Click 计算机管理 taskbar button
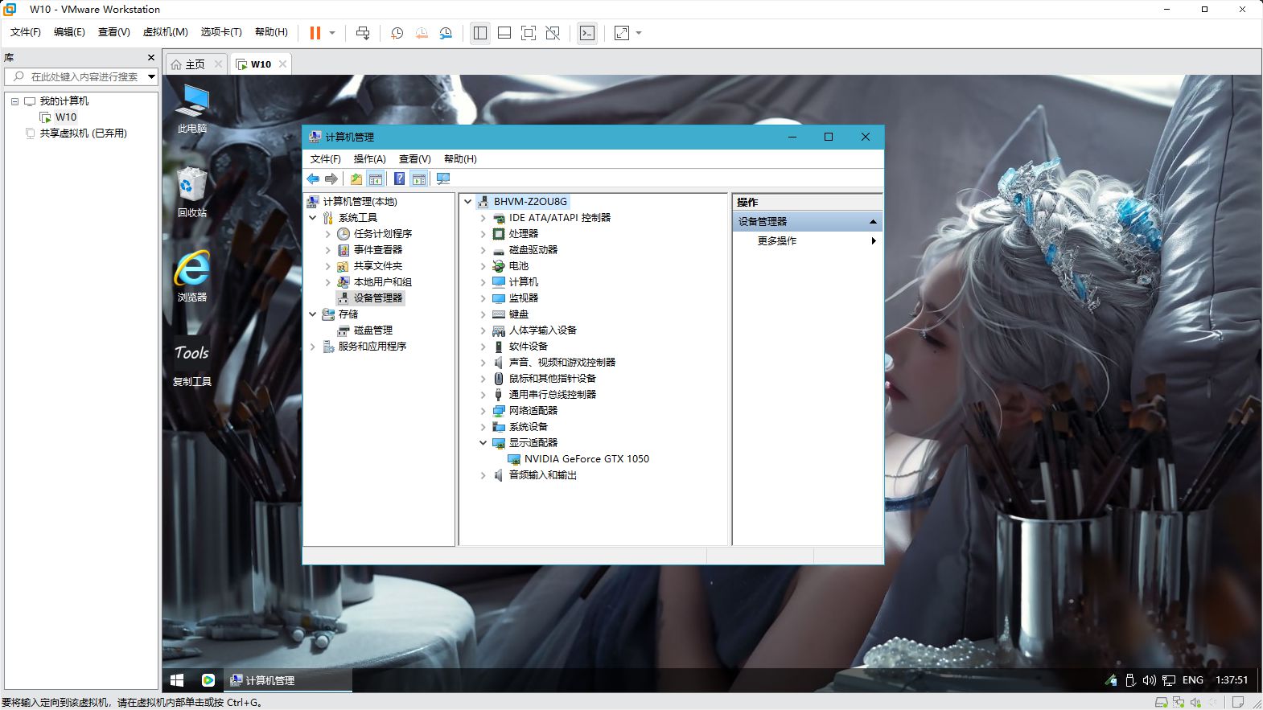1263x710 pixels. 288,680
